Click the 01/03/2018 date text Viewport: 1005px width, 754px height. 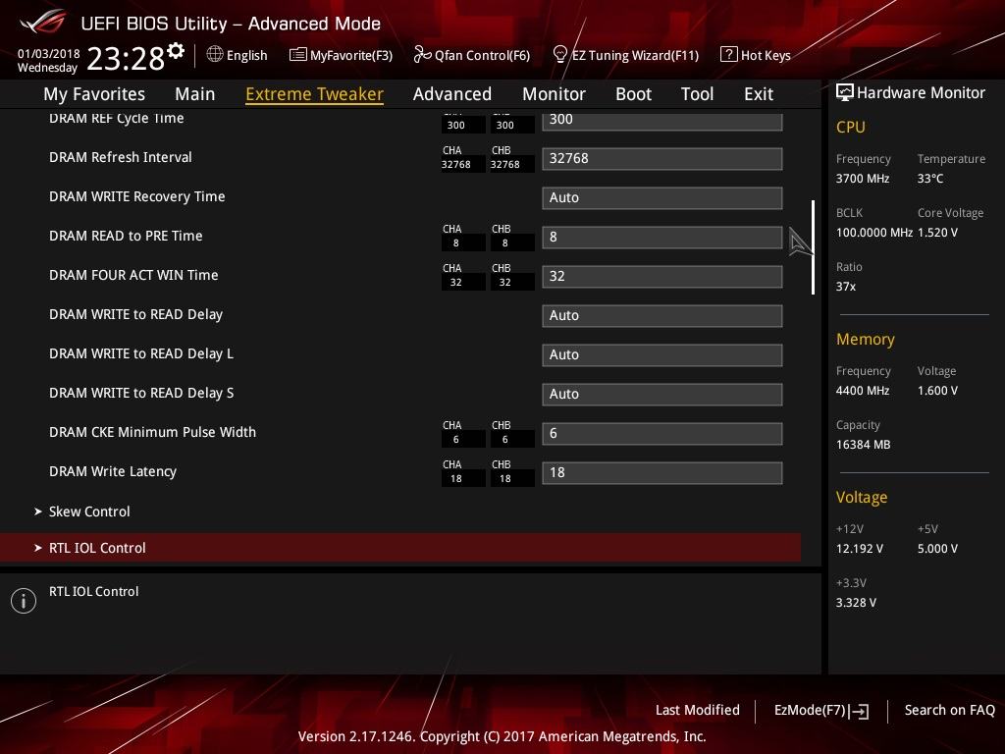[49, 53]
